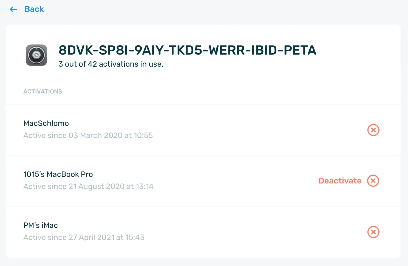Click the Deactivate label for 1015's MacBook Pro
The width and height of the screenshot is (408, 266).
coord(340,181)
